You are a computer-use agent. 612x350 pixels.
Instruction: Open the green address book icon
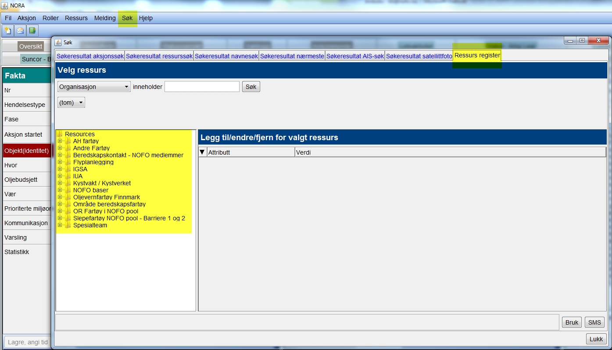[x=32, y=31]
